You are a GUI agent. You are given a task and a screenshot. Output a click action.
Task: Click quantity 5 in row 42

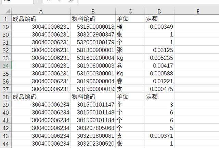(x=159, y=128)
